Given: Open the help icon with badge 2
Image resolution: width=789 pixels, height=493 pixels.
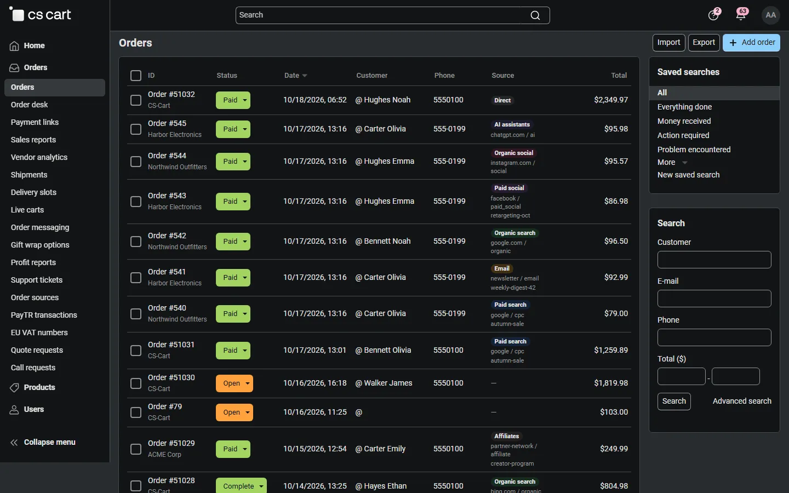Looking at the screenshot, I should coord(713,15).
